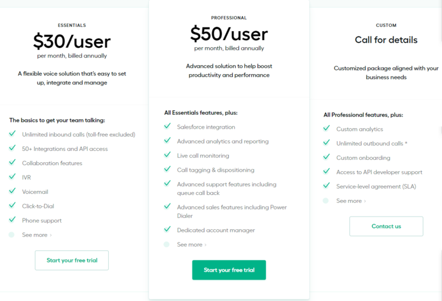Expand See more under Custom features
The height and width of the screenshot is (301, 442).
351,201
